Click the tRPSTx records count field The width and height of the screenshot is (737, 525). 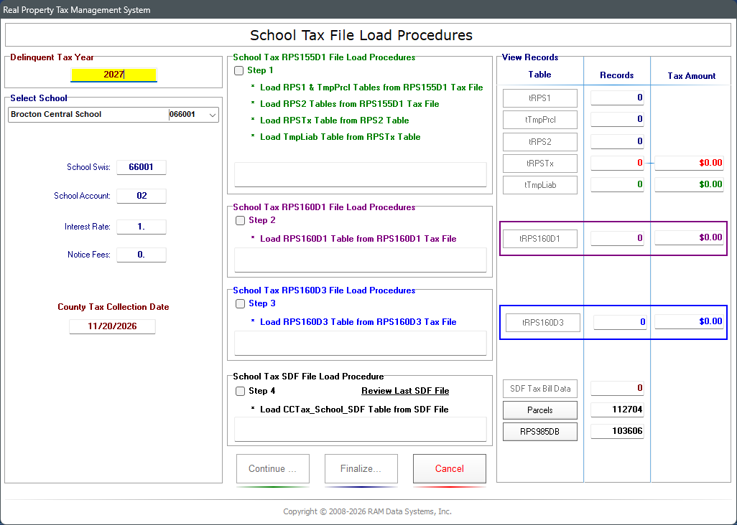point(617,163)
